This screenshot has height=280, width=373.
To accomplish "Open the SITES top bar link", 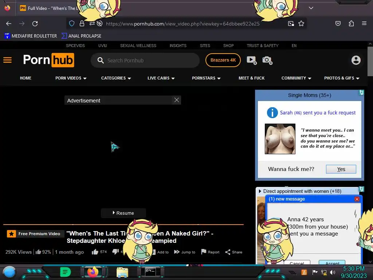I will coord(205,46).
